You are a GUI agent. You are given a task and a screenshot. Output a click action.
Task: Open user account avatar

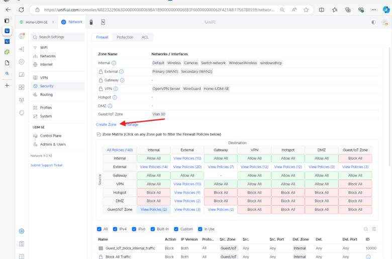click(384, 22)
